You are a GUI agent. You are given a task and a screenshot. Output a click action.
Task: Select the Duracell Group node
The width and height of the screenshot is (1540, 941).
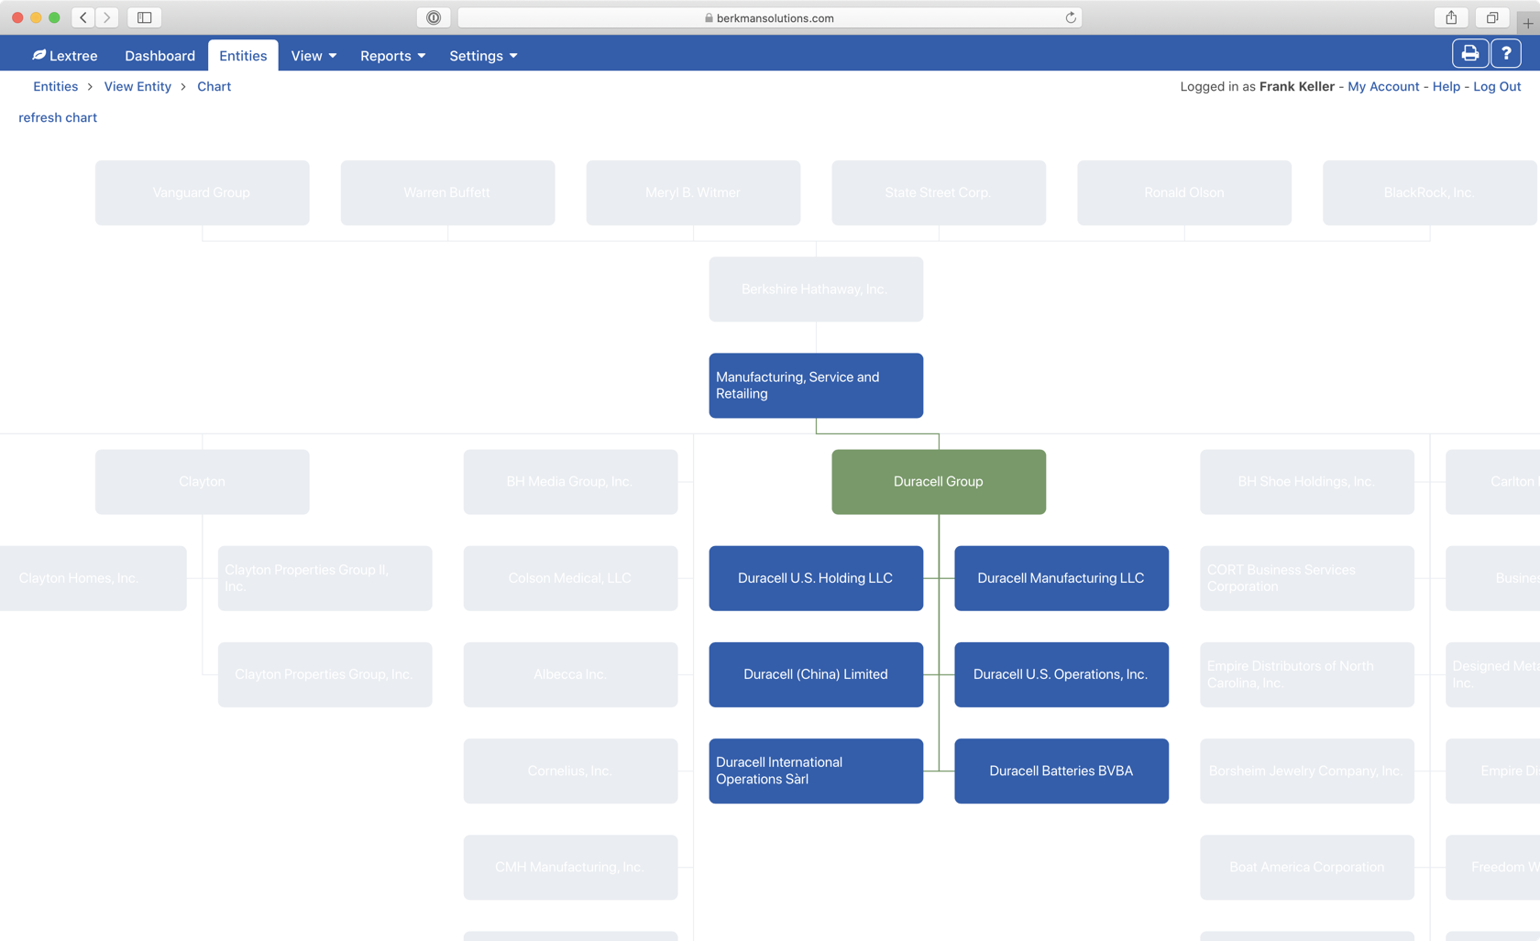(x=939, y=482)
